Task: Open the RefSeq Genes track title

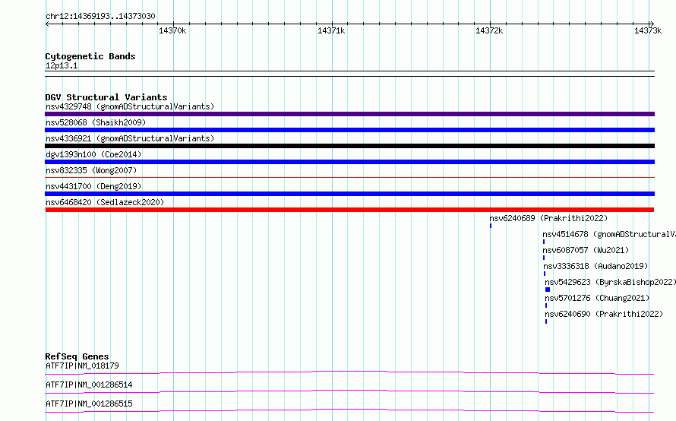Action: click(x=77, y=356)
